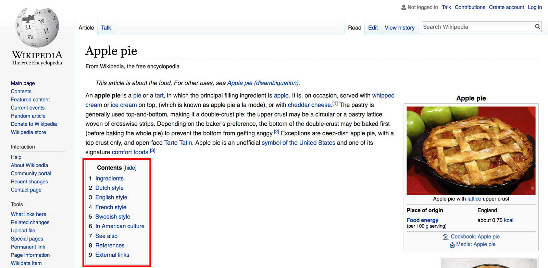Jump to External links section

112,255
